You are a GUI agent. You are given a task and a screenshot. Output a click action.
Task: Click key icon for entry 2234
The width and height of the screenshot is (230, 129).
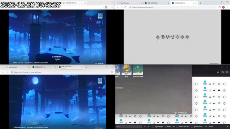point(214,103)
